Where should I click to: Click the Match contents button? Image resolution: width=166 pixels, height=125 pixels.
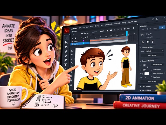[x=157, y=65]
